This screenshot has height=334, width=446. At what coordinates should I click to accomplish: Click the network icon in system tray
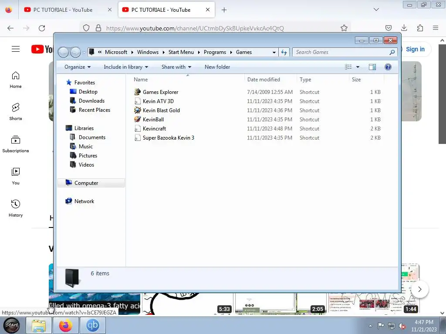[392, 326]
